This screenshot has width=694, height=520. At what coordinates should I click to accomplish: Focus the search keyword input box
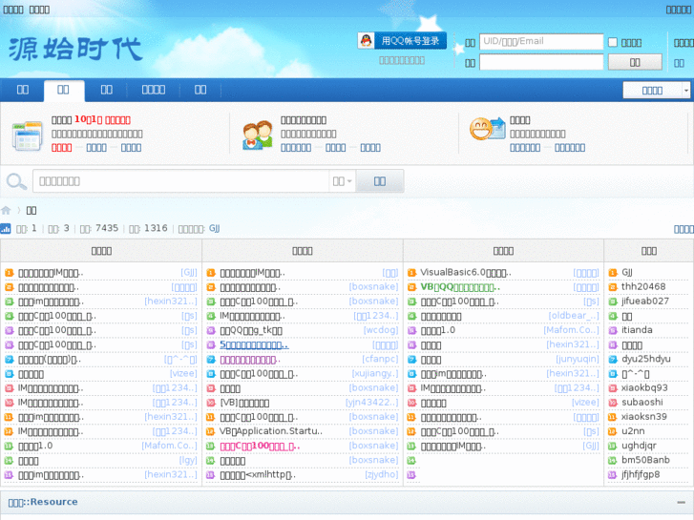pyautogui.click(x=180, y=181)
